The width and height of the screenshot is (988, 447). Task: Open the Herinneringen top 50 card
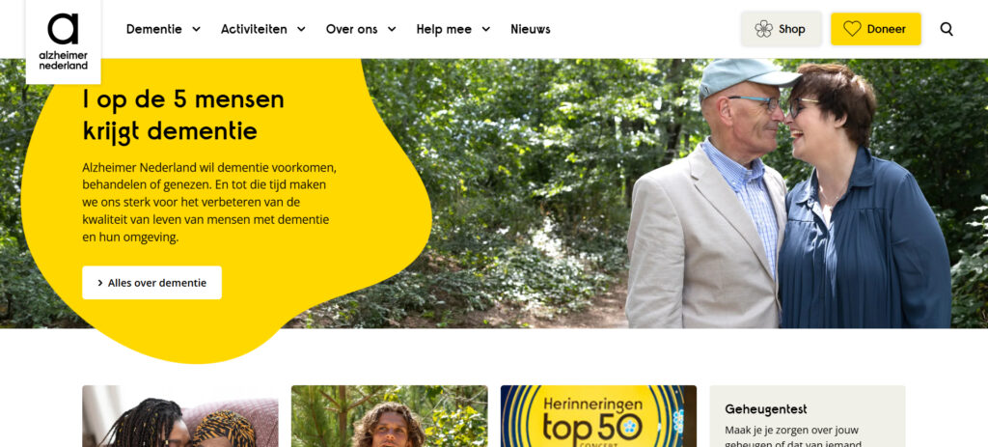pos(598,416)
